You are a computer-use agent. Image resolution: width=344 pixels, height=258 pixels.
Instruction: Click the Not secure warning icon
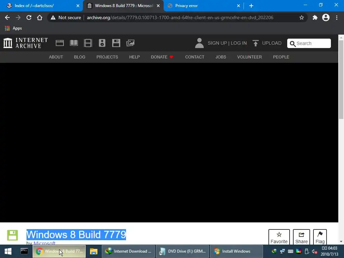(x=53, y=17)
